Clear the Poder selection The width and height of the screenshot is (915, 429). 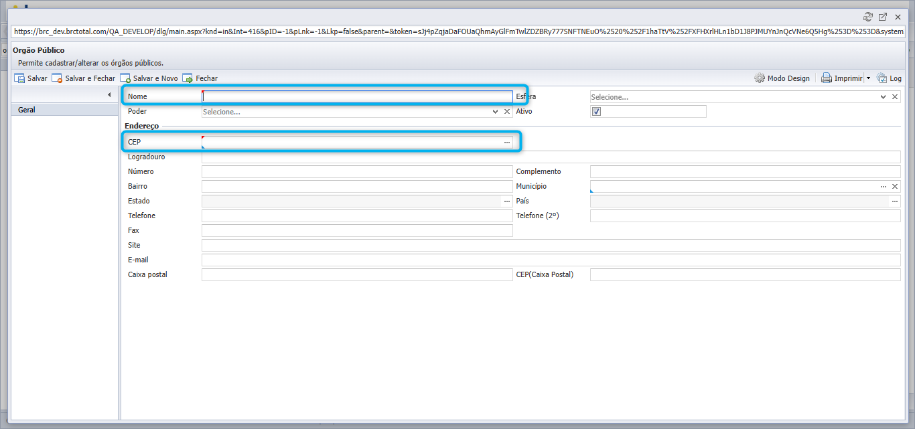coord(507,112)
